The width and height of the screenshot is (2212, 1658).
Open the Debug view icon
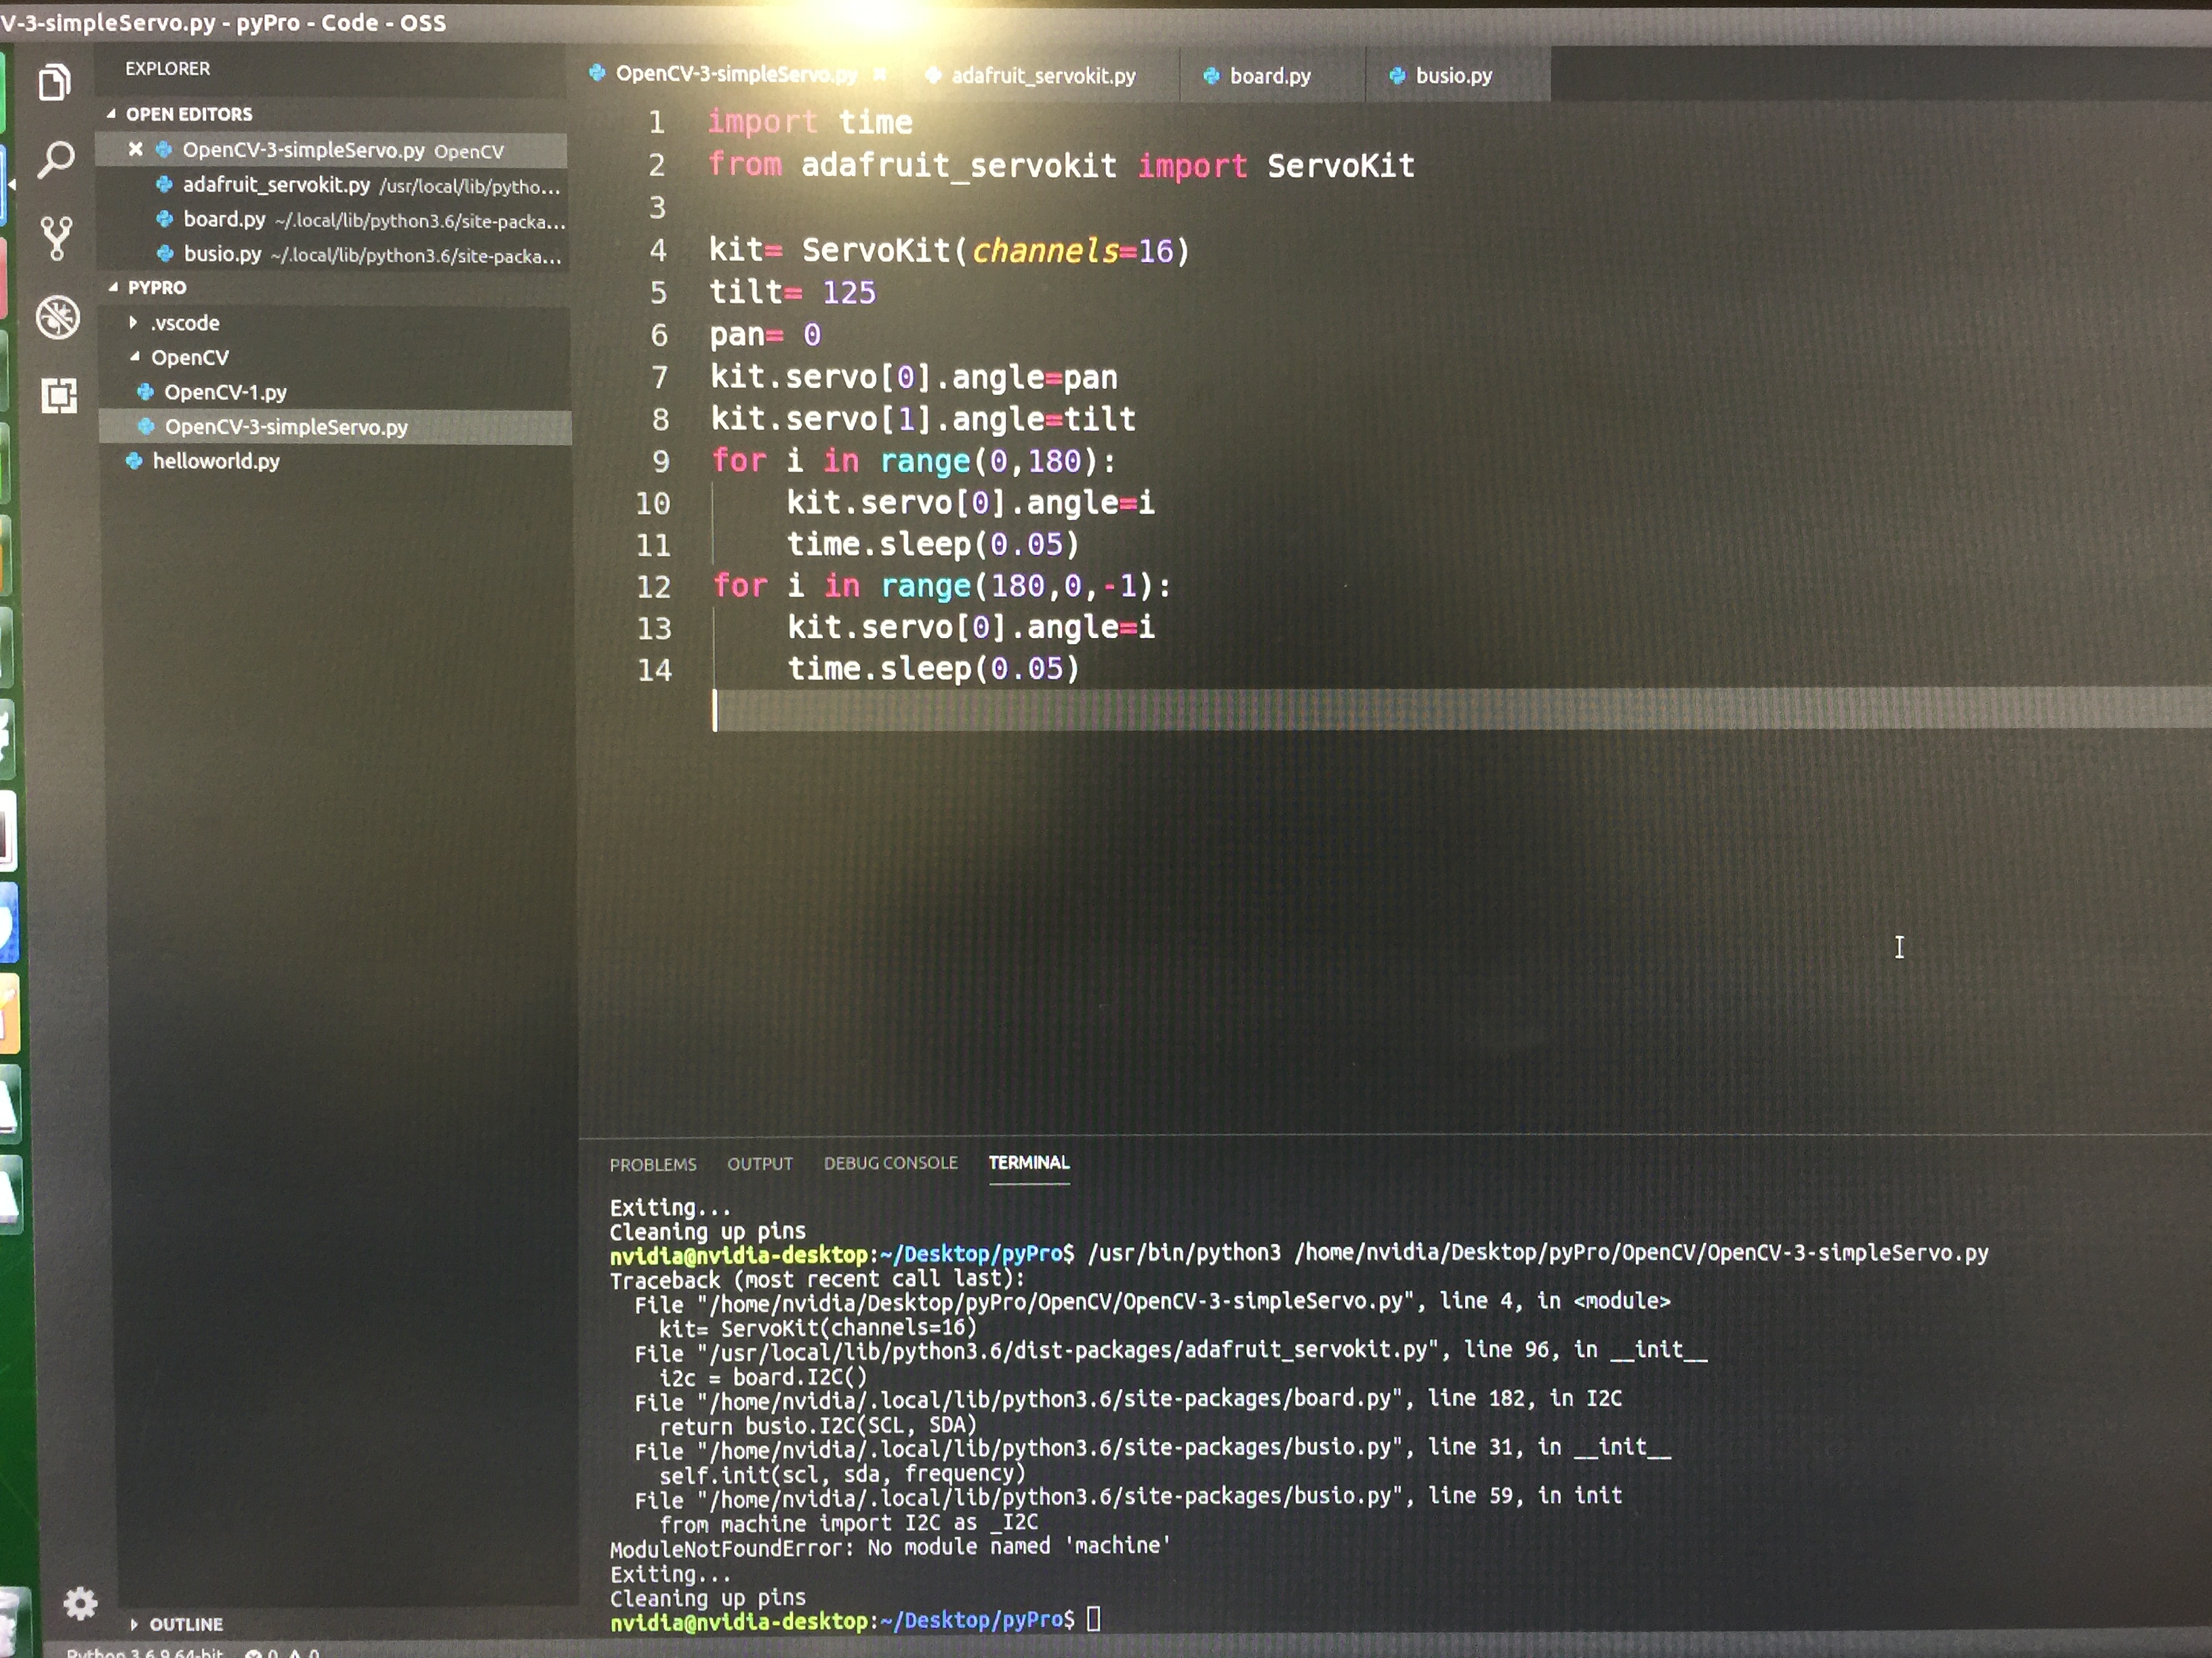pos(58,318)
